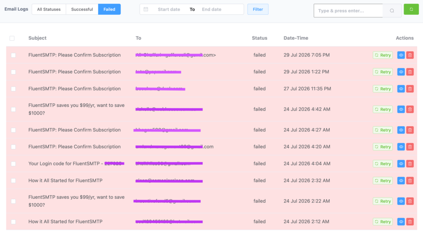
Task: Delete the 24 Jul 4:42 AM email log
Action: point(410,109)
